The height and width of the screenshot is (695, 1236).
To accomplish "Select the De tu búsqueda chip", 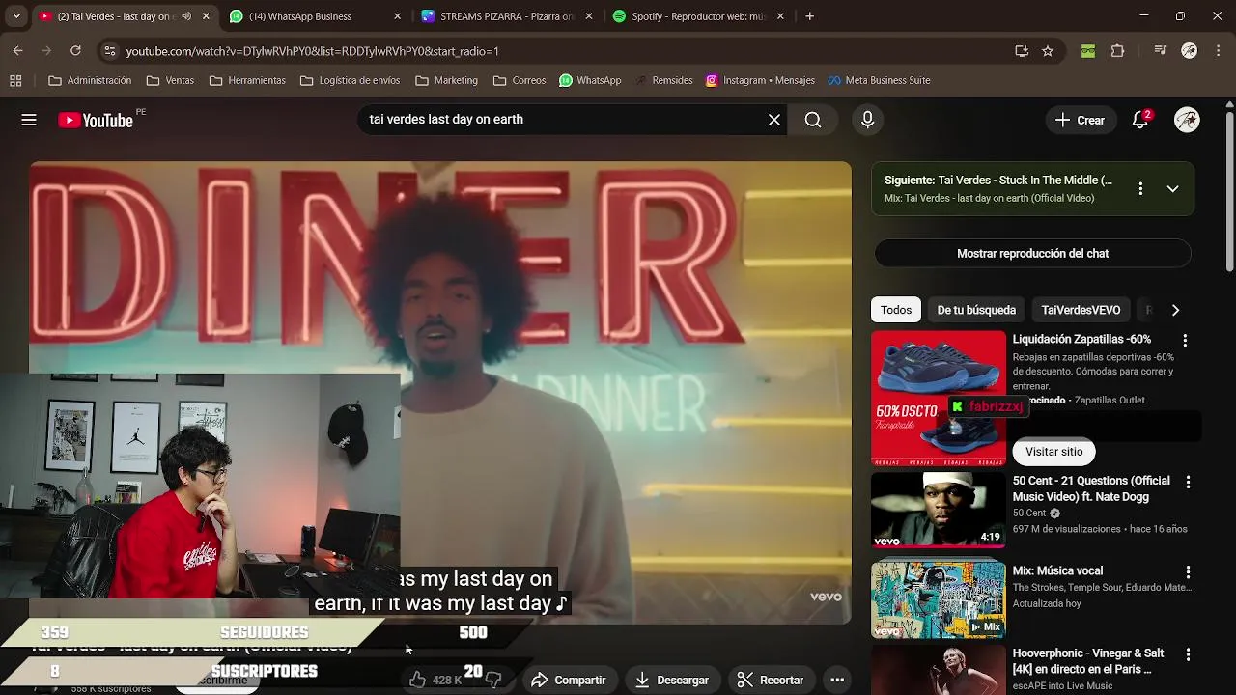I will (x=976, y=310).
